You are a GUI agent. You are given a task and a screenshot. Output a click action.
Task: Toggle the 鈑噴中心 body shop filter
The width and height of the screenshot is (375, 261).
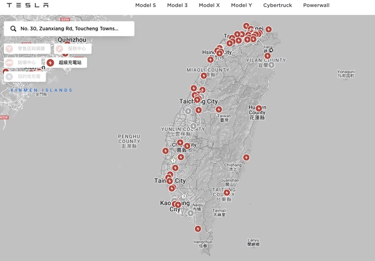22,63
